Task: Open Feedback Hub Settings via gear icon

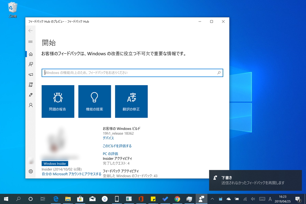Action: pos(30,171)
